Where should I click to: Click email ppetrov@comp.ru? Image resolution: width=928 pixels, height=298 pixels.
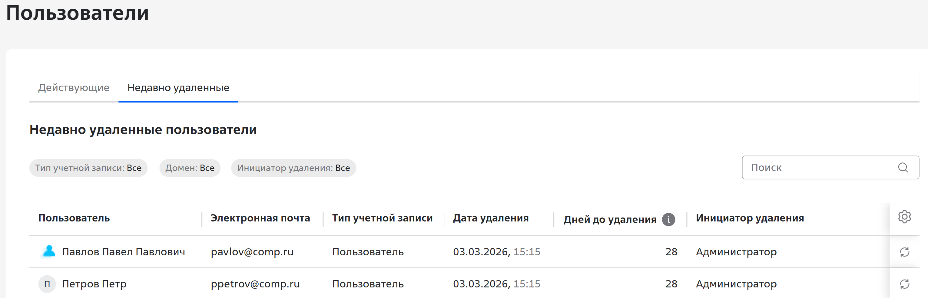[255, 284]
